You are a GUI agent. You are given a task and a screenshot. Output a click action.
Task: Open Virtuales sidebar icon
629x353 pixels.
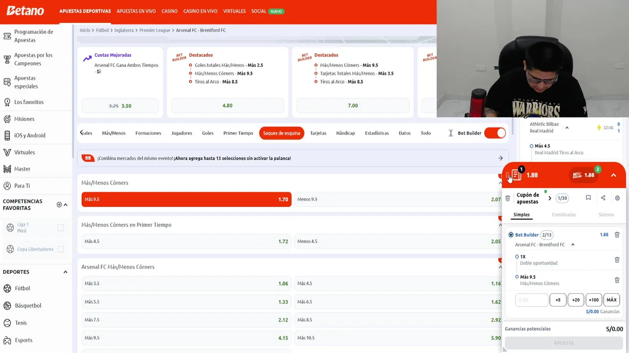click(x=7, y=152)
